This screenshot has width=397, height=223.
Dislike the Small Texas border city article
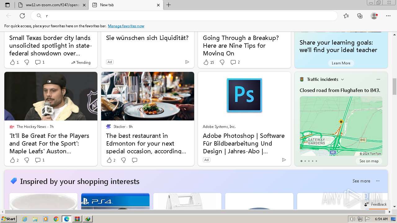(x=27, y=62)
